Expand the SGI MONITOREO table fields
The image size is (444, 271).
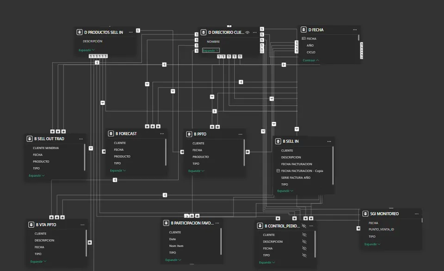pyautogui.click(x=372, y=244)
